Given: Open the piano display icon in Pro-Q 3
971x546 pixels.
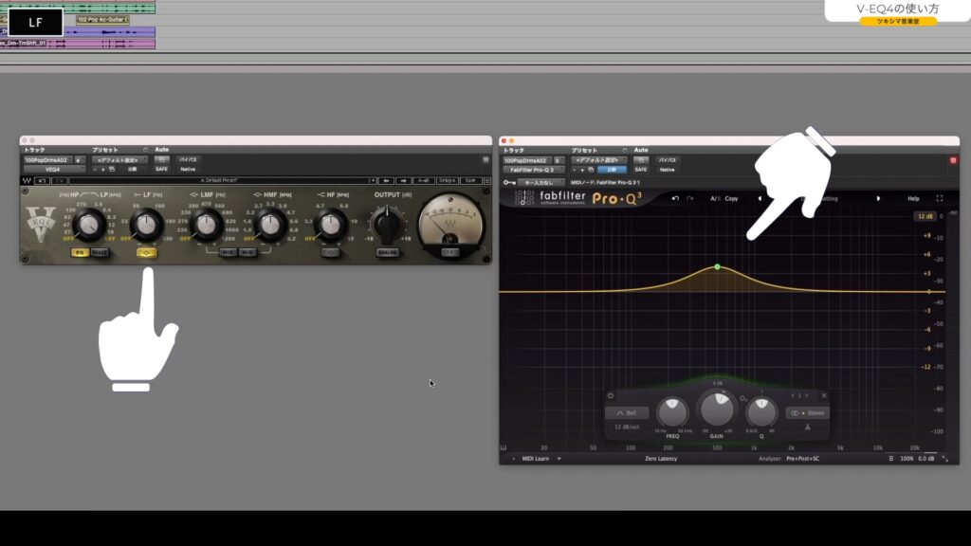Looking at the screenshot, I should tap(504, 447).
